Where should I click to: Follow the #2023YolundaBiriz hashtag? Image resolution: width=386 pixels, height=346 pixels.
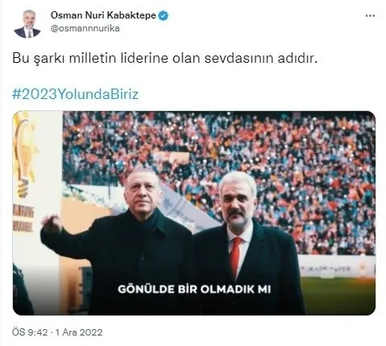click(76, 94)
